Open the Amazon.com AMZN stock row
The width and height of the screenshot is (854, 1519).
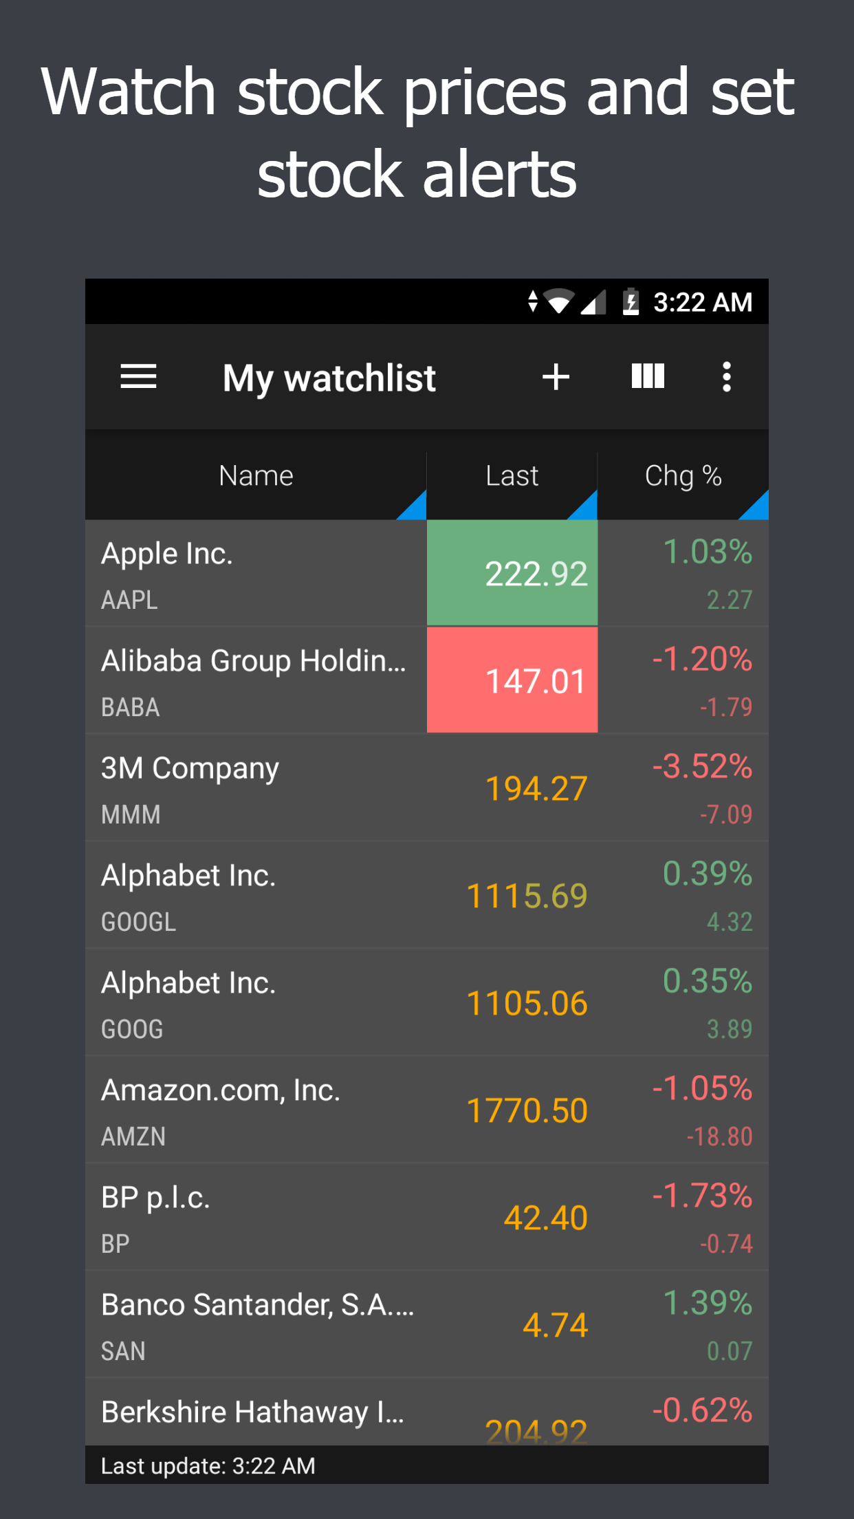coord(256,1110)
